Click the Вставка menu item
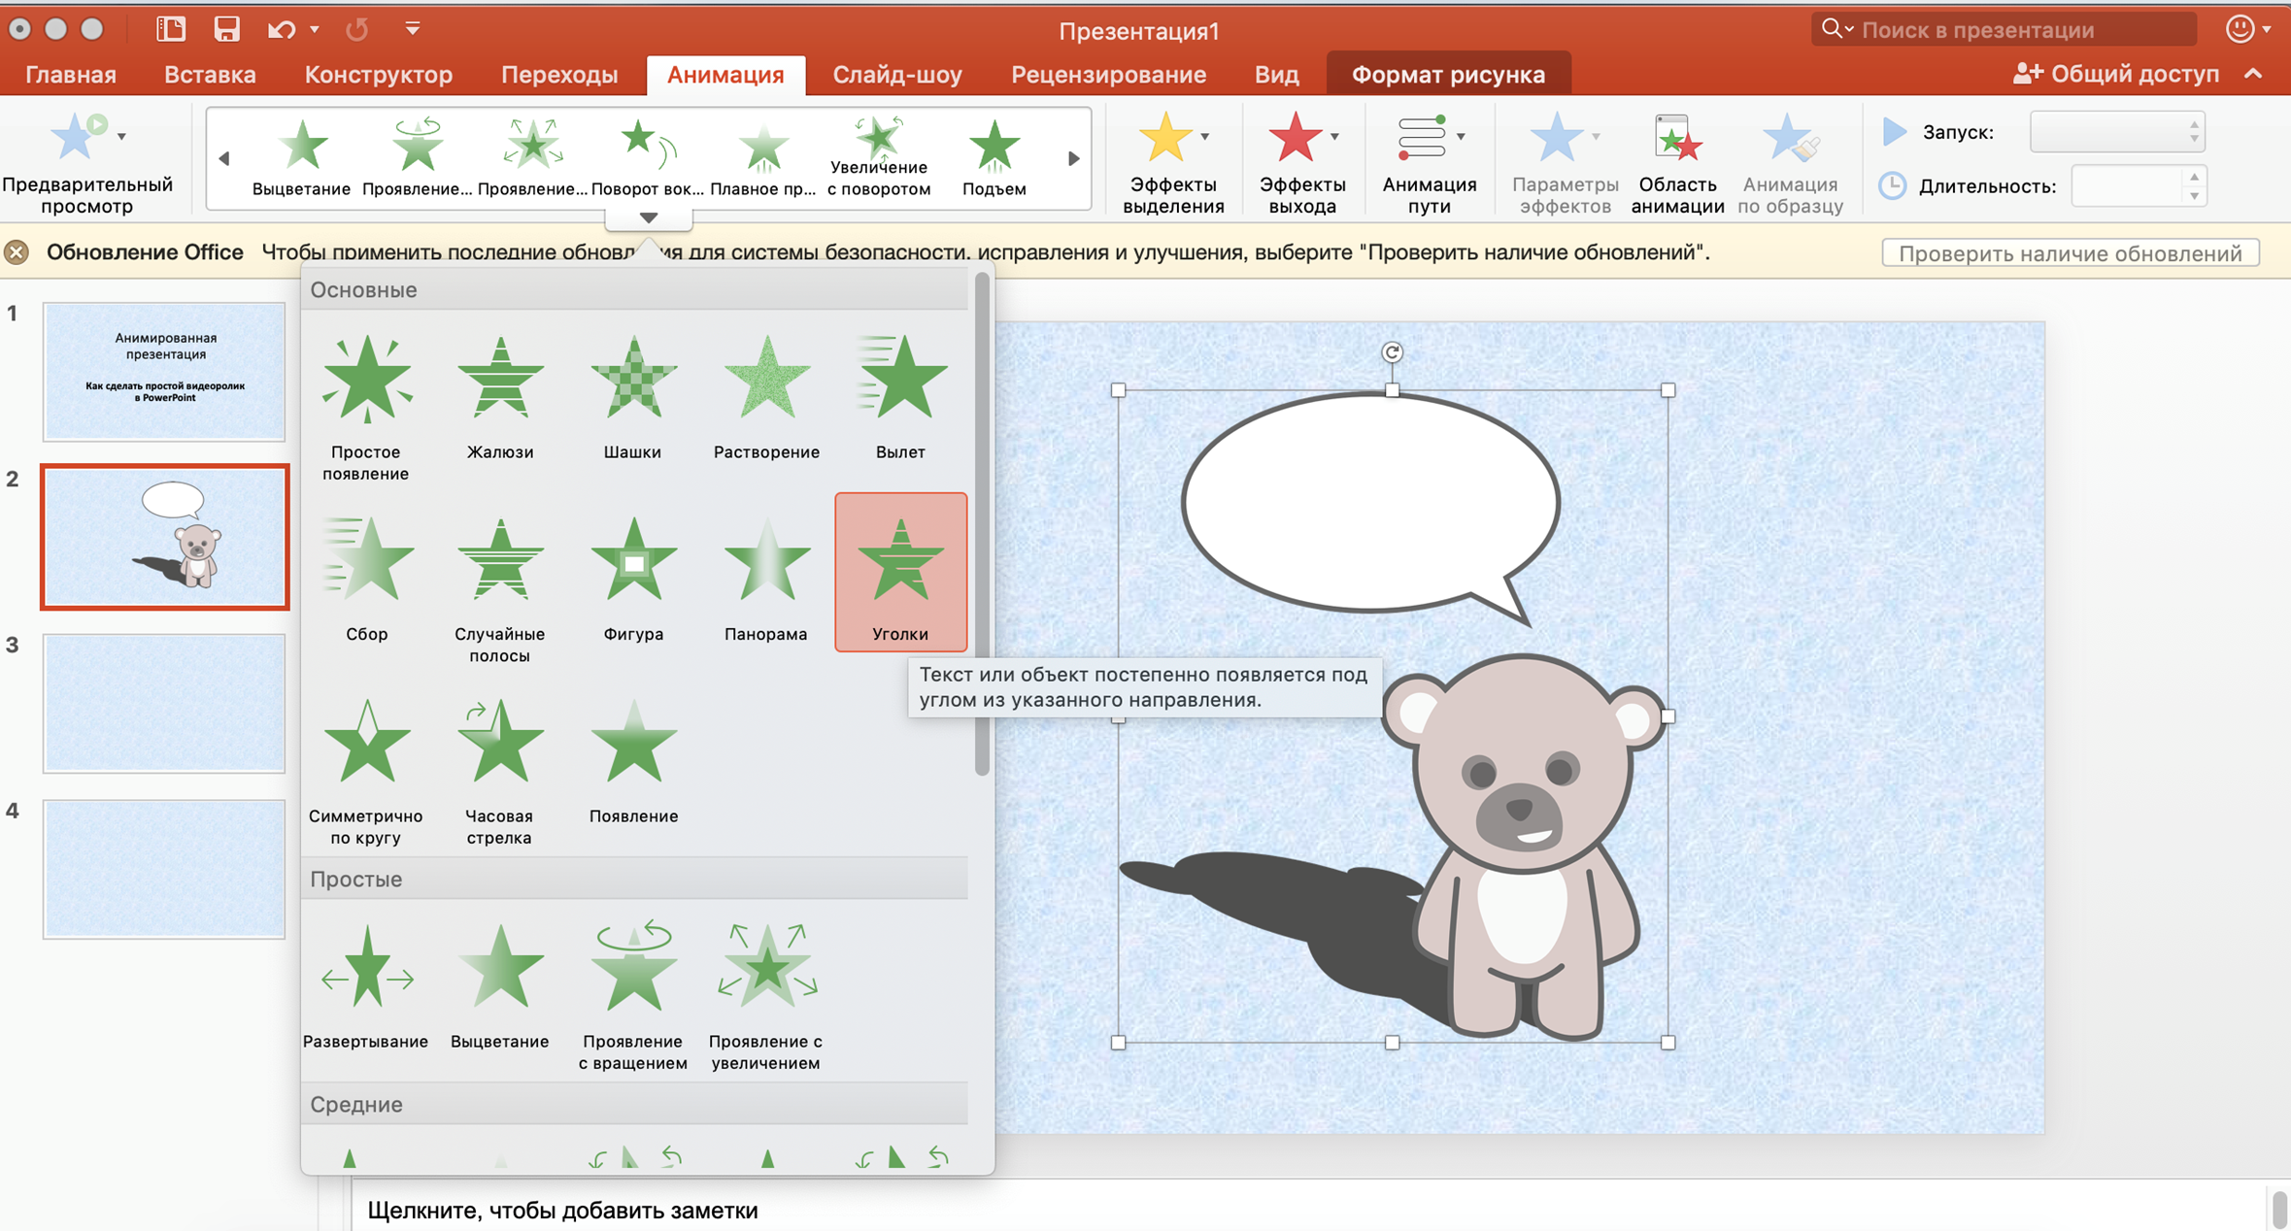The width and height of the screenshot is (2291, 1231). point(213,73)
